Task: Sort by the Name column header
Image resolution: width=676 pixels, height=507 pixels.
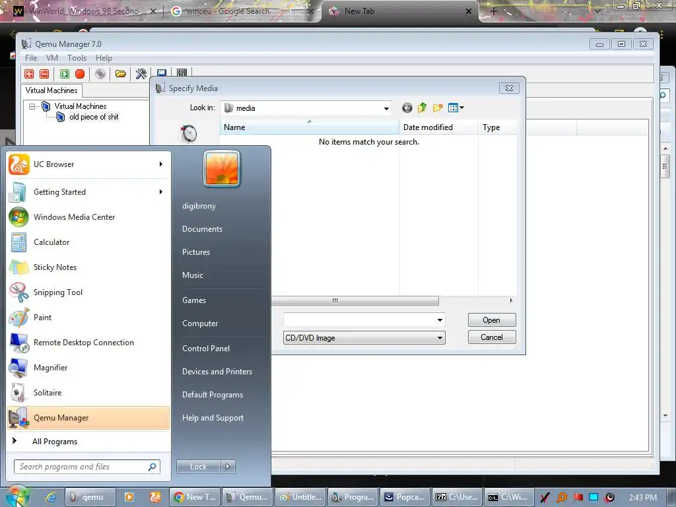Action: click(309, 127)
